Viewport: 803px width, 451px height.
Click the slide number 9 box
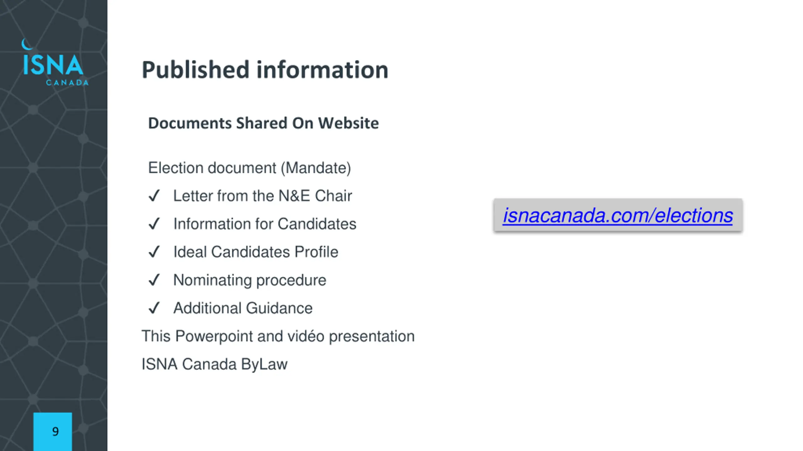click(53, 432)
